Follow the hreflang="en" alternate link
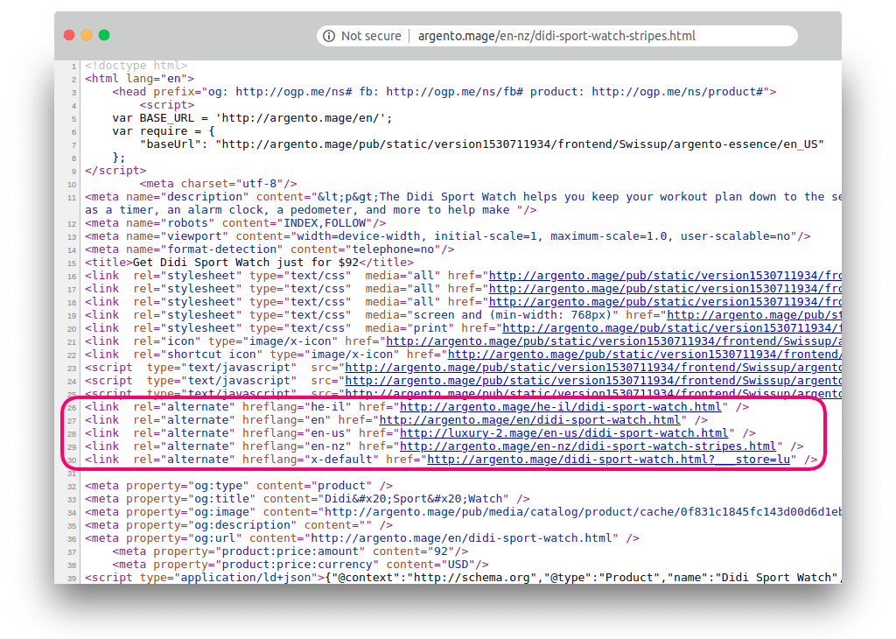This screenshot has height=639, width=896. 529,420
